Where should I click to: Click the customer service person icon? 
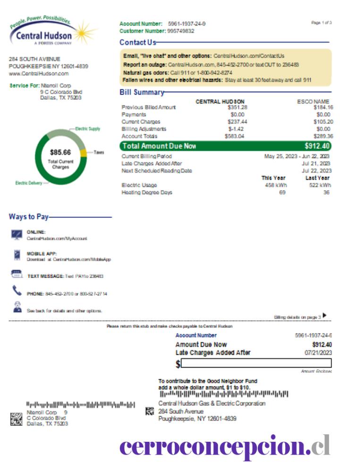17,307
